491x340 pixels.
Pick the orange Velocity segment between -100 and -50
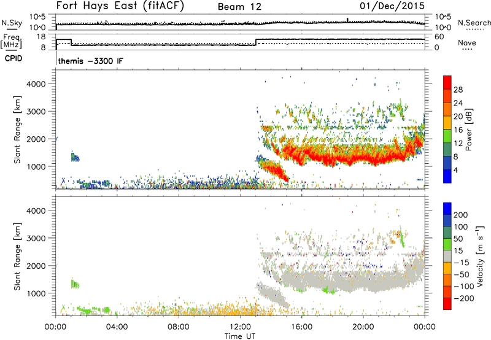[x=447, y=280]
